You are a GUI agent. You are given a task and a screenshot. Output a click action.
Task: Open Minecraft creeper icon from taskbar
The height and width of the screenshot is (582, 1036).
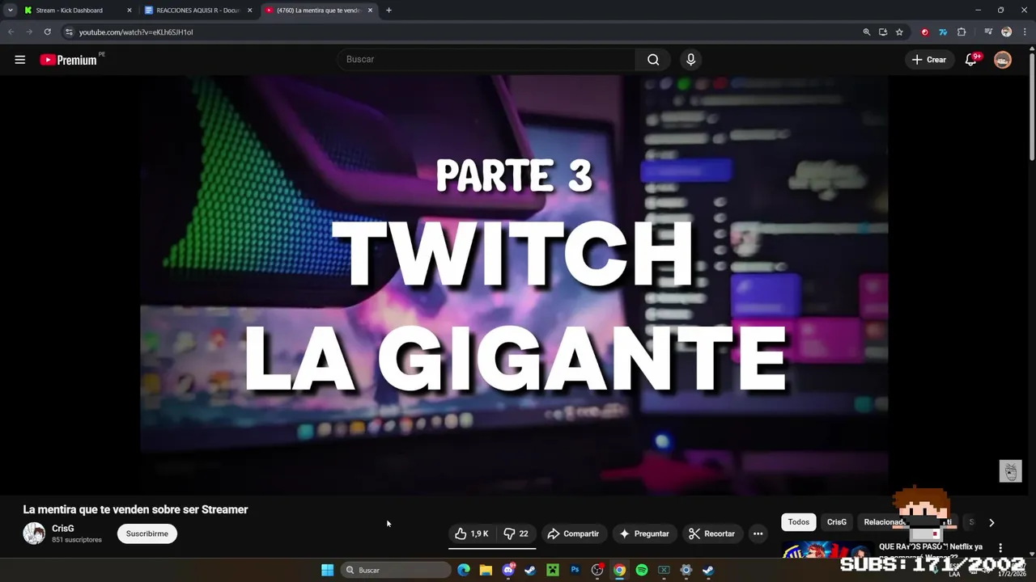553,570
